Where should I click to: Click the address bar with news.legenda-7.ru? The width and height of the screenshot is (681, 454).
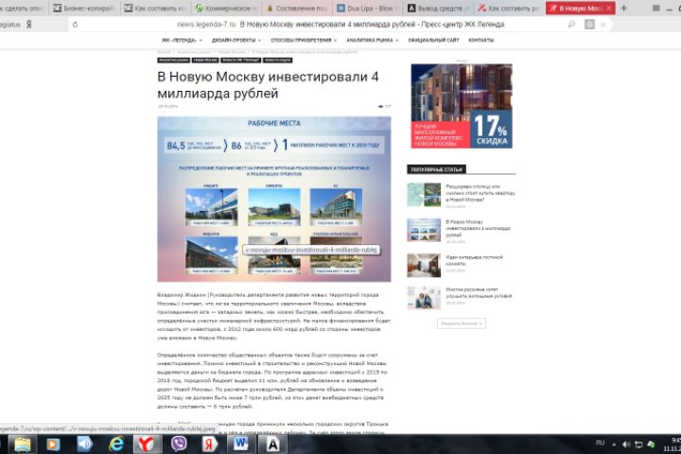point(340,25)
